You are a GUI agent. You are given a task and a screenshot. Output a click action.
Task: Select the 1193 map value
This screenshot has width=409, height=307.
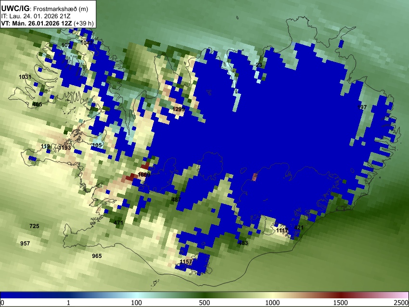click(x=64, y=148)
